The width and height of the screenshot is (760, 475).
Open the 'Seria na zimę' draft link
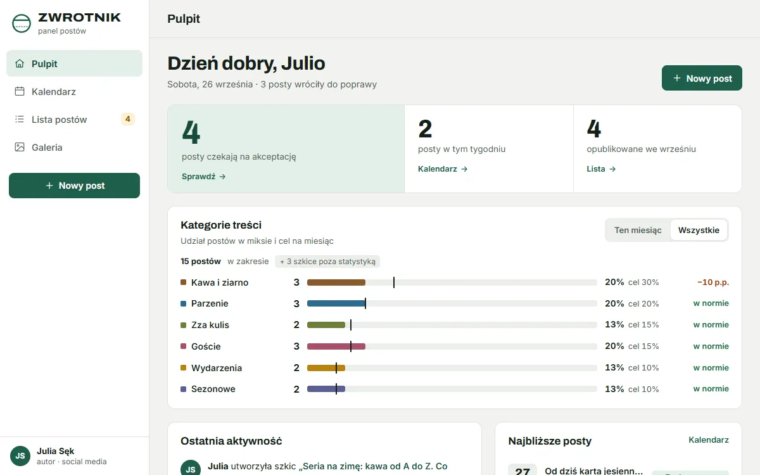[x=373, y=466]
